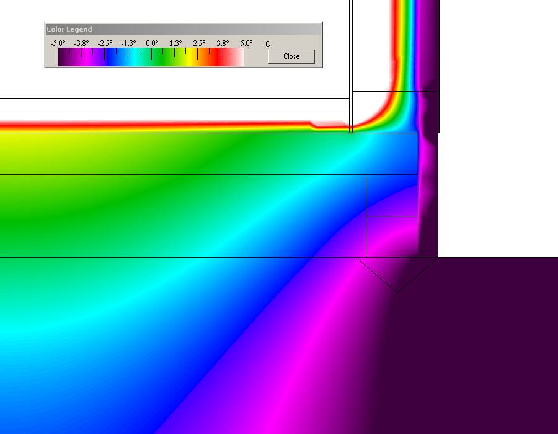The height and width of the screenshot is (434, 558).
Task: Select the 3.8° legend label
Action: coord(223,43)
